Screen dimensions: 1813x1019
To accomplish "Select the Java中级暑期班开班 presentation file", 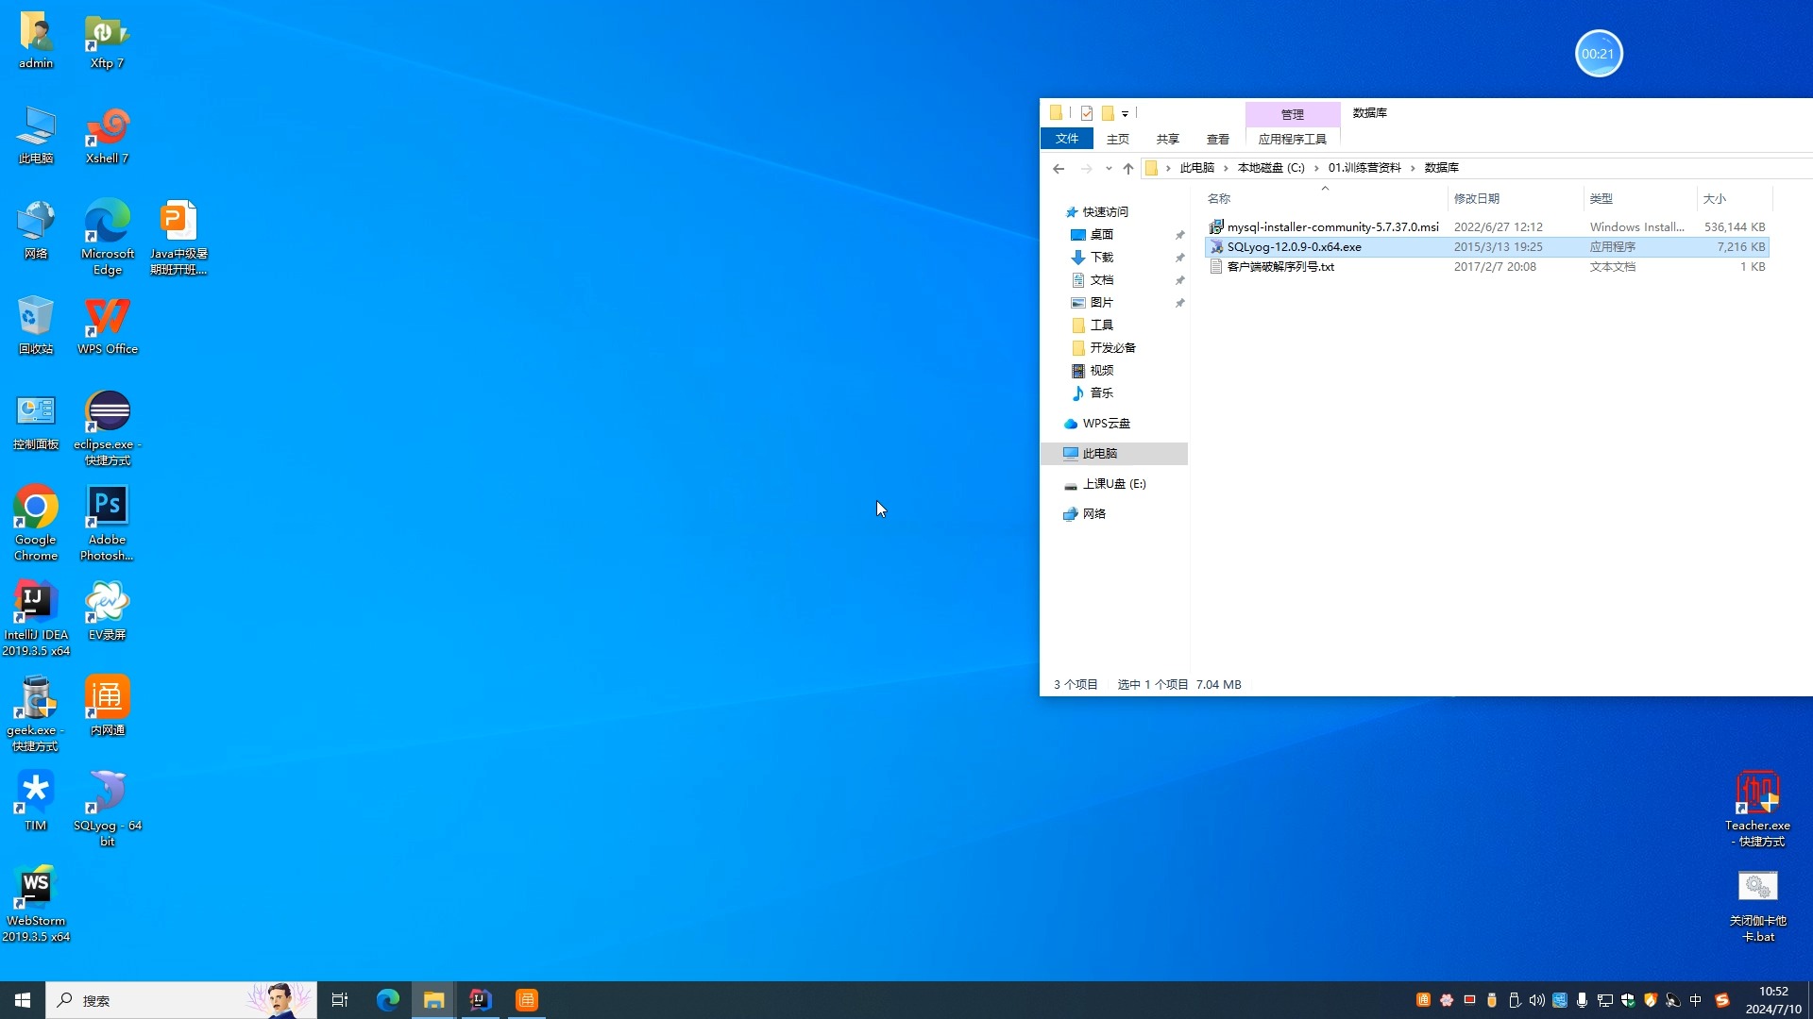I will point(178,238).
